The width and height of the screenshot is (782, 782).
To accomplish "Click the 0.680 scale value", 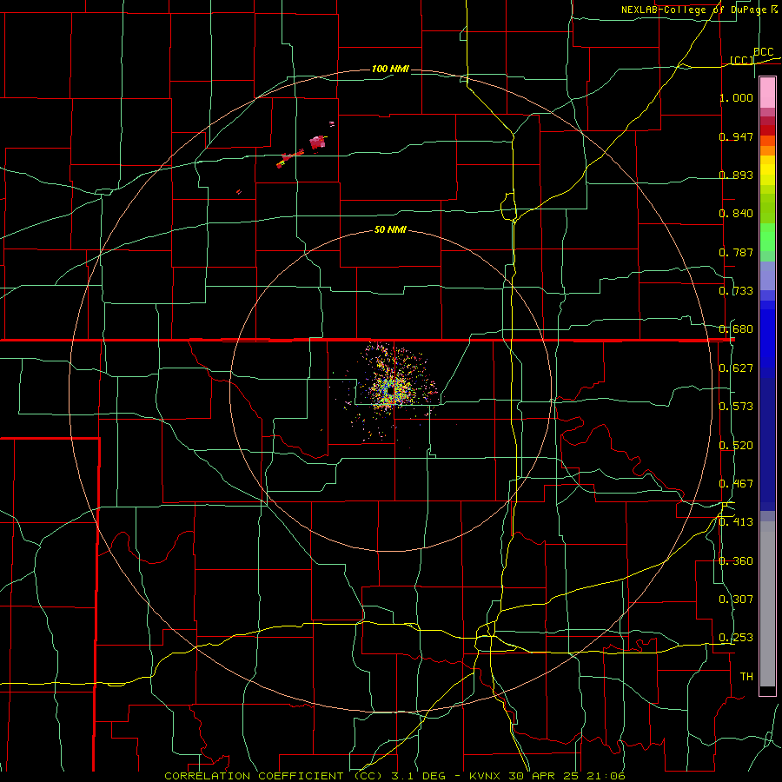I will tap(736, 329).
